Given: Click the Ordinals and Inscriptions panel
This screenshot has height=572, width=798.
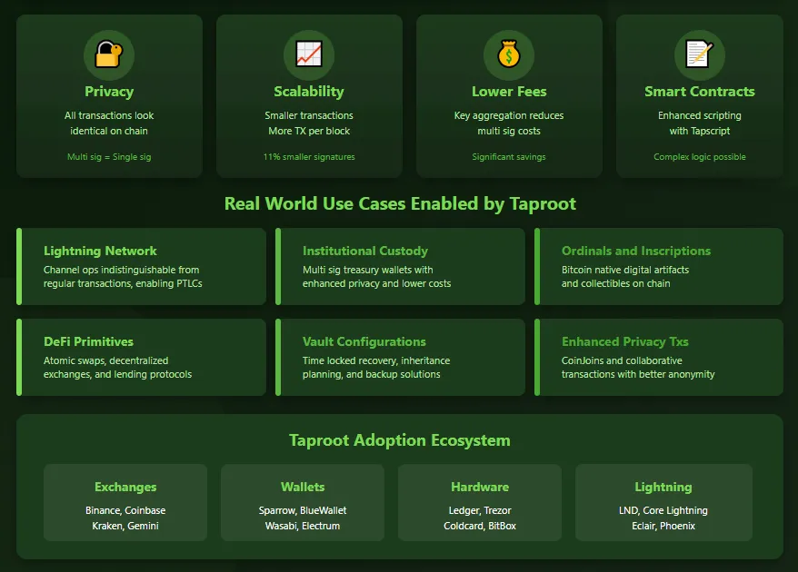Looking at the screenshot, I should 659,266.
